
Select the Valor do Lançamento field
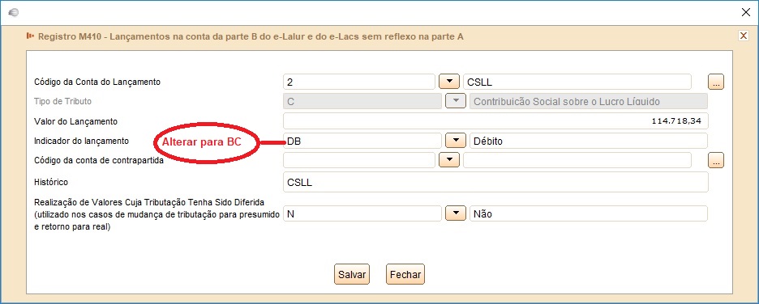[495, 121]
